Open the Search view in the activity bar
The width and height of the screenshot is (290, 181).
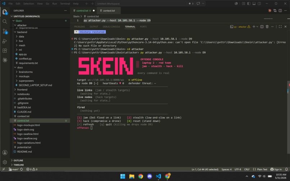tap(5, 22)
